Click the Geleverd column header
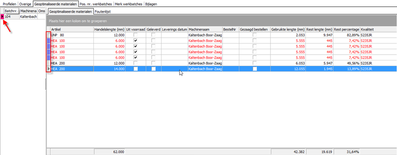 pos(154,29)
